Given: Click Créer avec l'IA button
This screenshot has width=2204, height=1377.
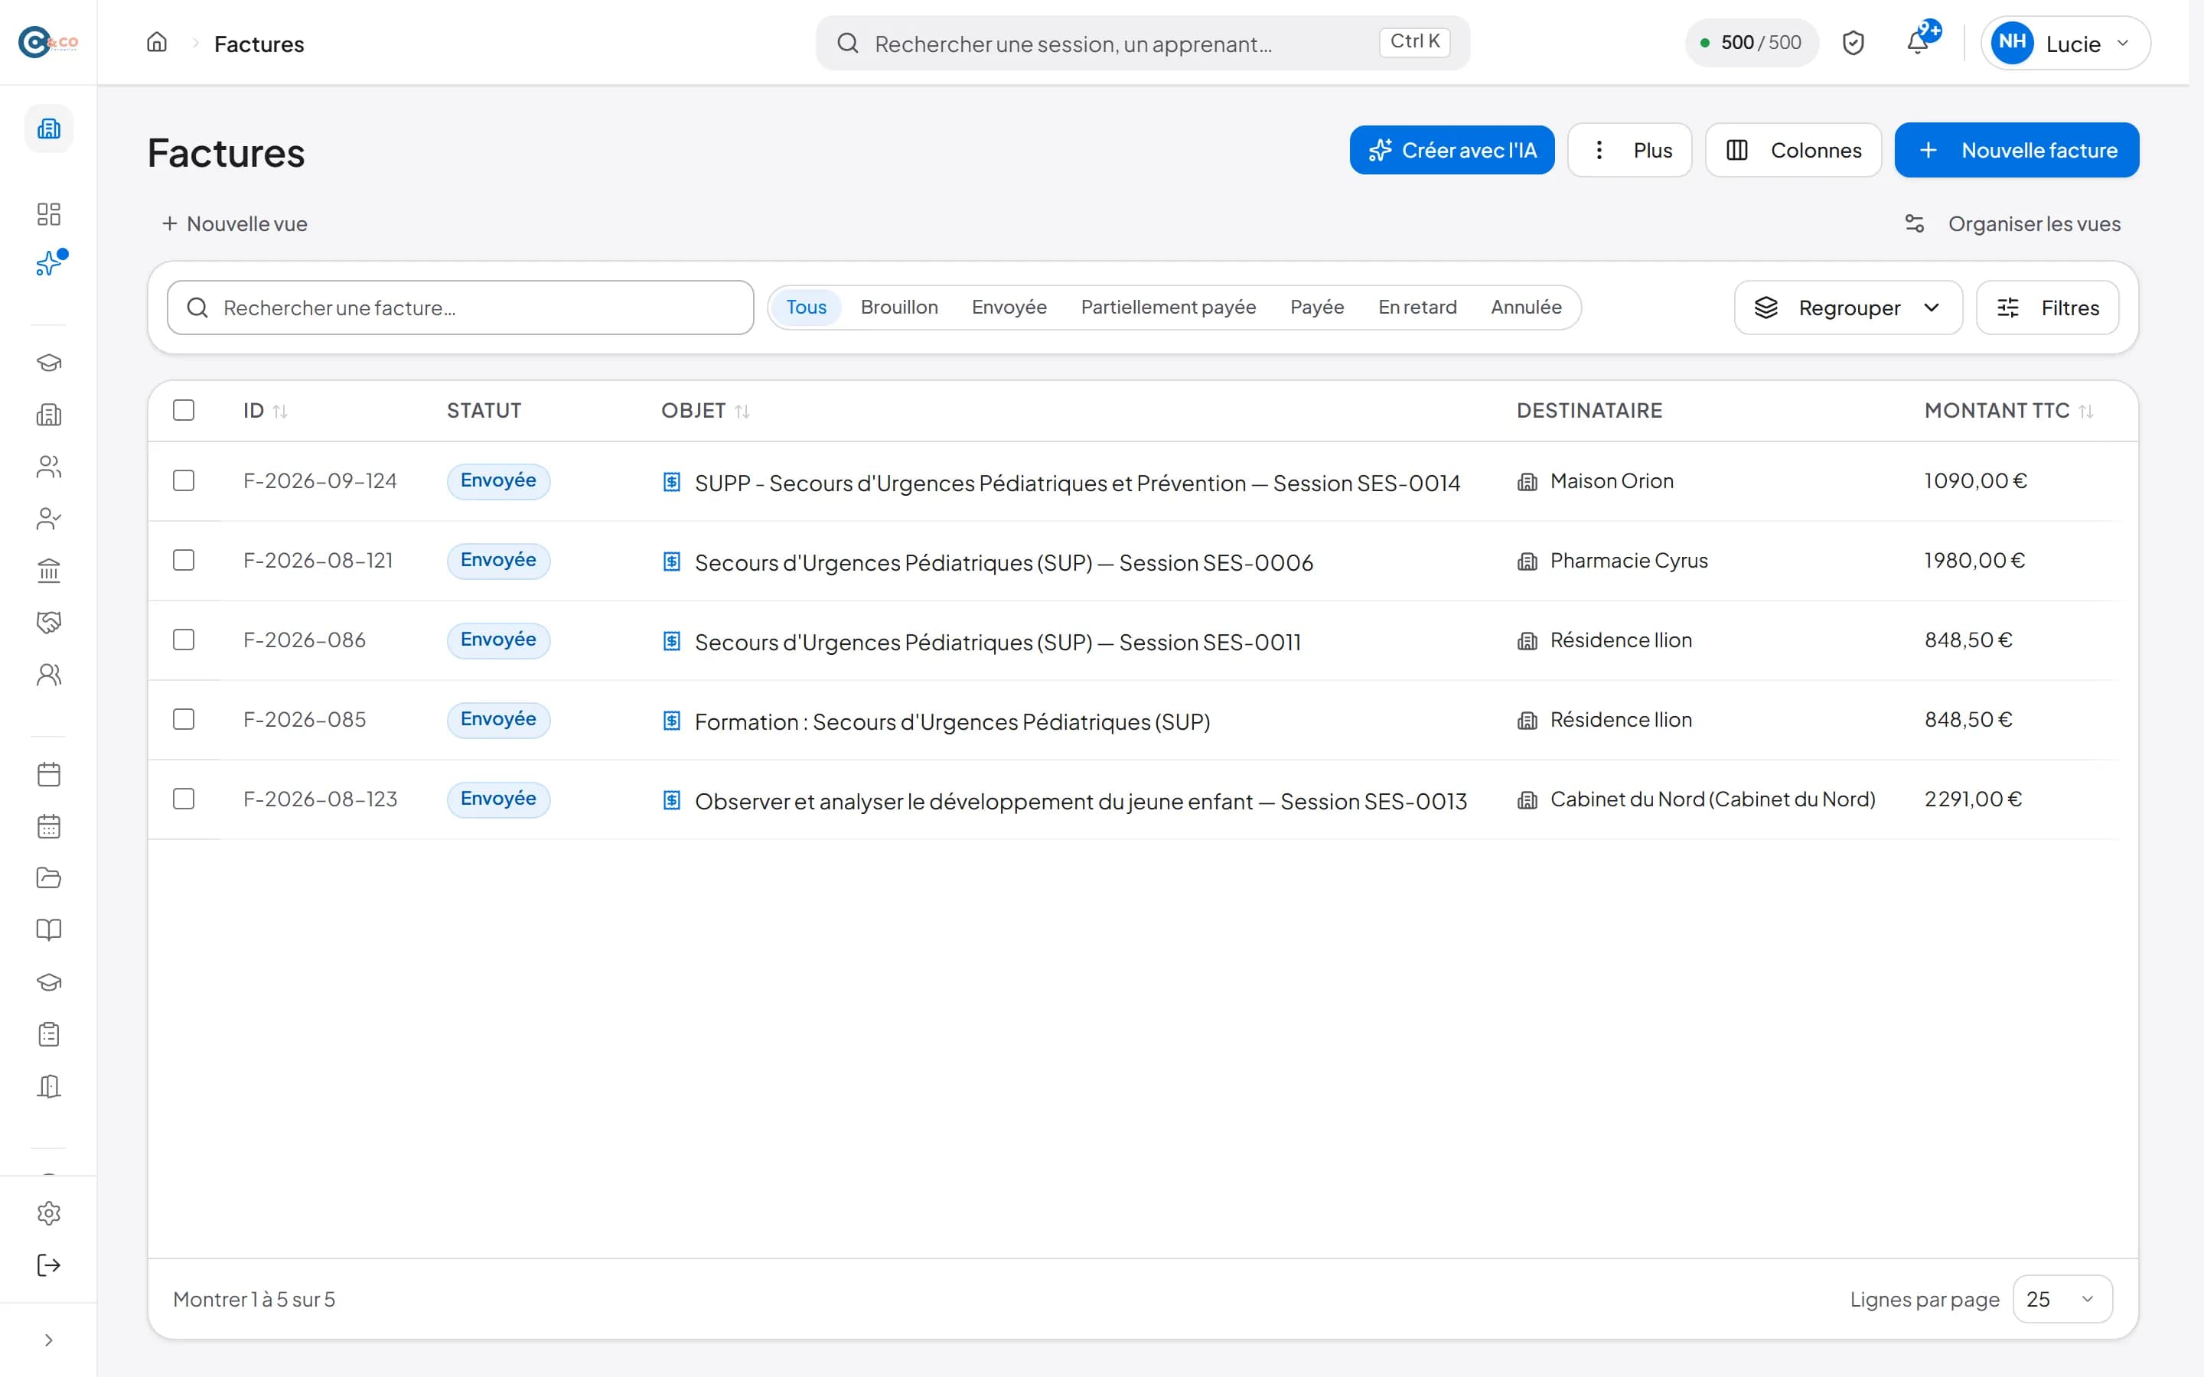Looking at the screenshot, I should [1452, 150].
